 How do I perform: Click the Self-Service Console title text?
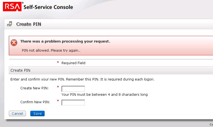point(48,7)
